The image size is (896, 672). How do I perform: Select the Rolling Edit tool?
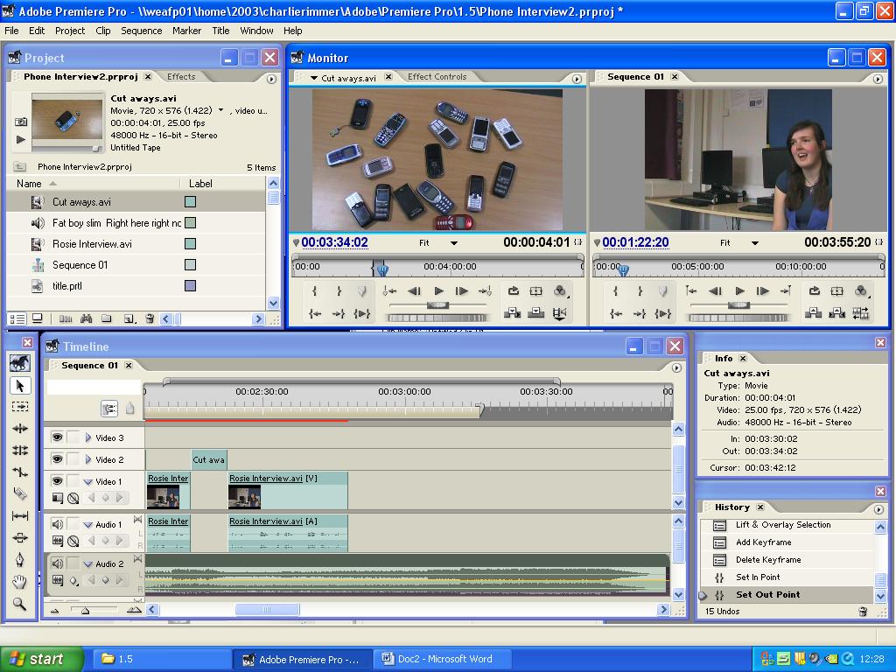(x=20, y=451)
